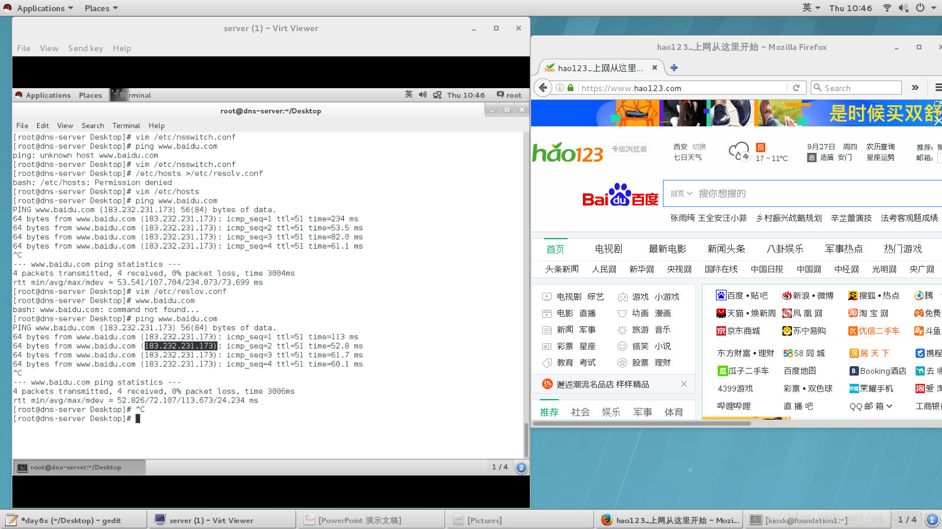The height and width of the screenshot is (529, 942).
Task: Open the 游戏 sidebar category icon
Action: pyautogui.click(x=622, y=297)
